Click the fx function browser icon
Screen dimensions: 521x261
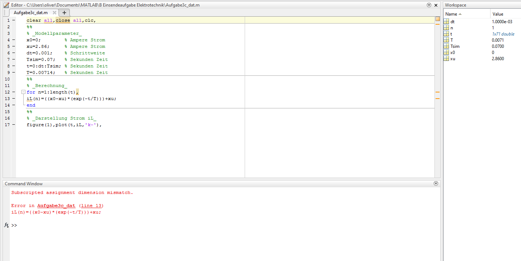point(6,225)
